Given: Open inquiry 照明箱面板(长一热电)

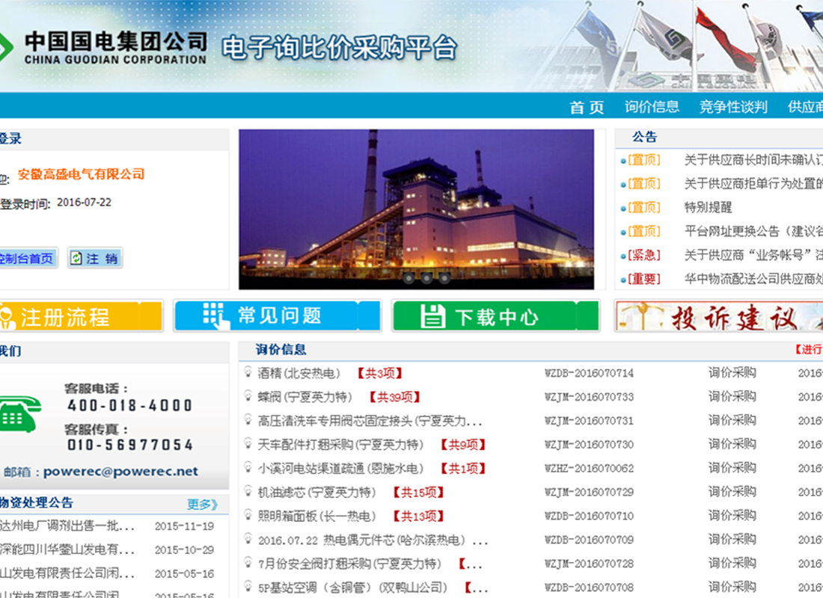Looking at the screenshot, I should tap(316, 517).
